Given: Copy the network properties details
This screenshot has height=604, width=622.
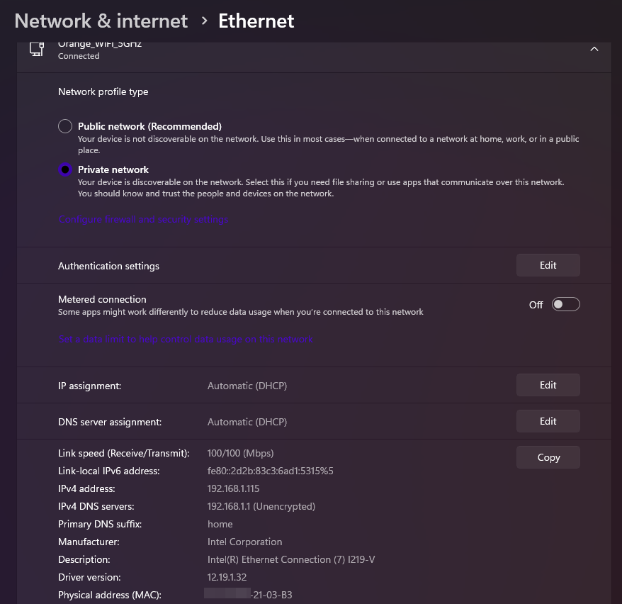Looking at the screenshot, I should click(x=548, y=457).
